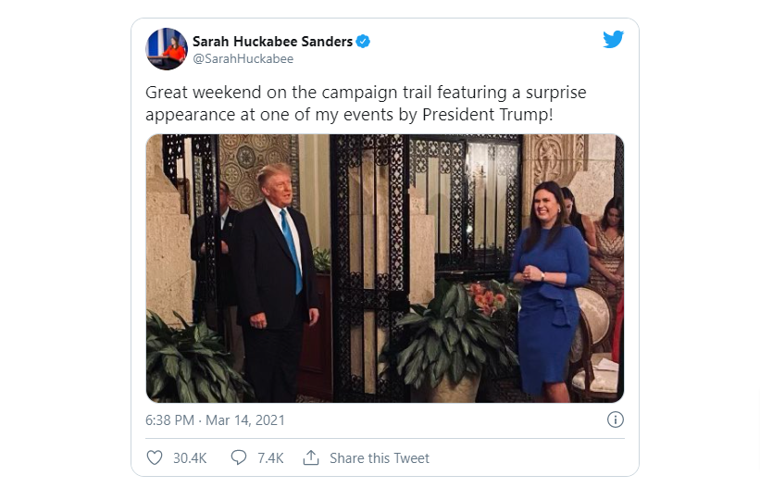This screenshot has height=488, width=760.
Task: Select the Share this Tweet text
Action: point(380,458)
